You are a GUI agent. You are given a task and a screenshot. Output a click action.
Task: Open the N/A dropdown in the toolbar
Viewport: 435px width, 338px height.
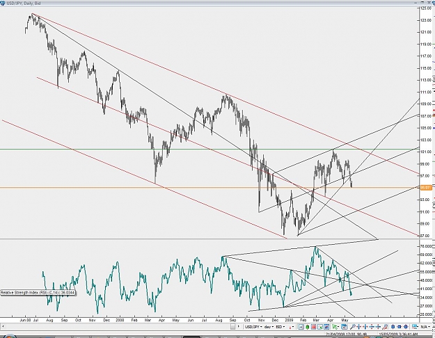pos(425,327)
